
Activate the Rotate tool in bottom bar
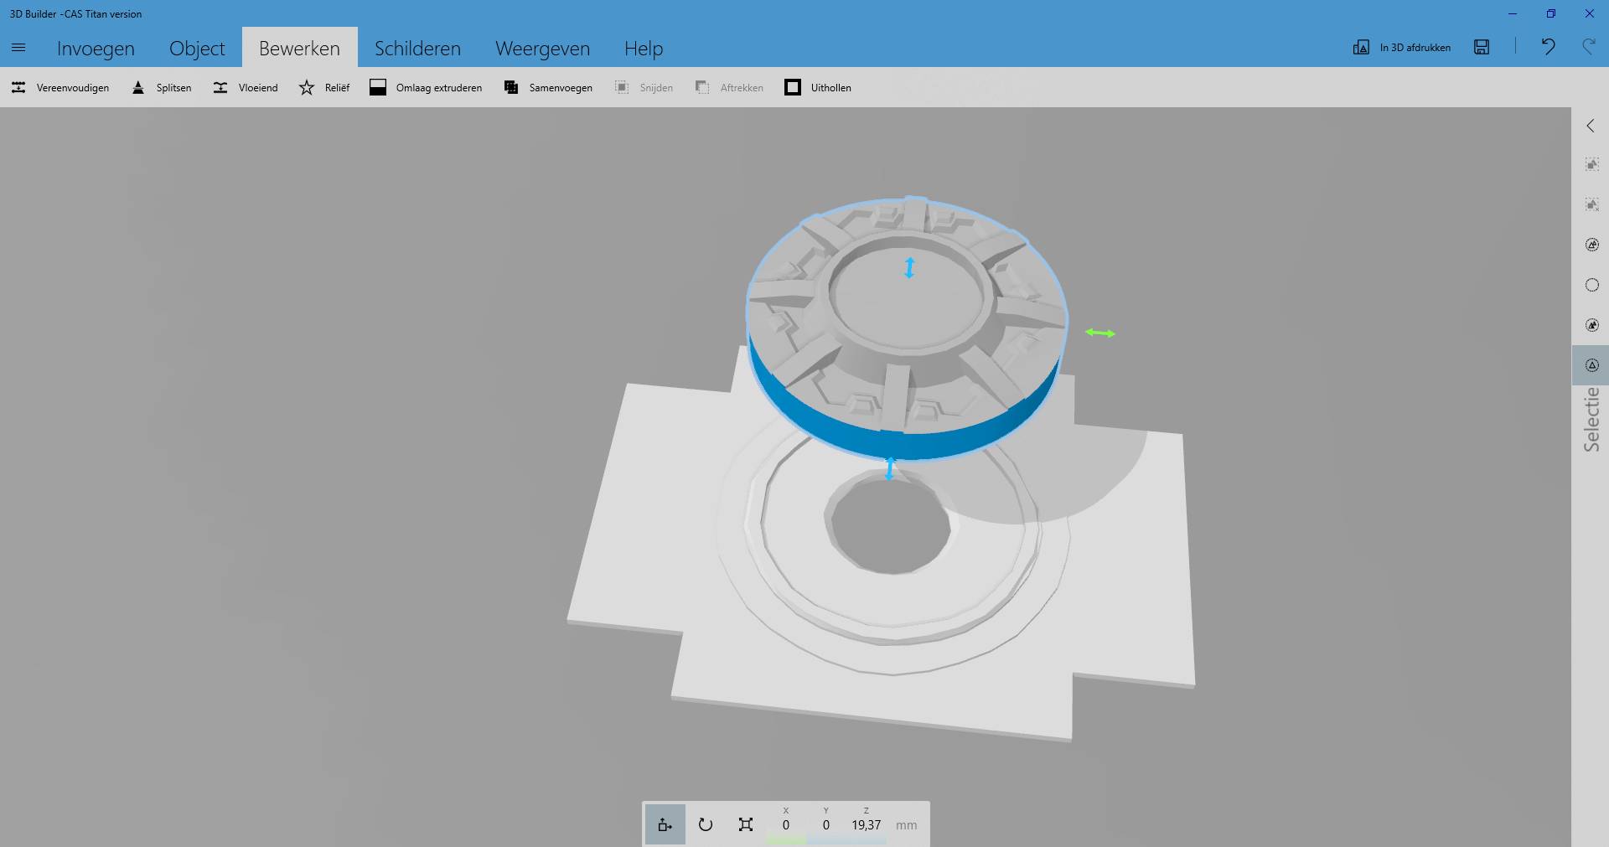tap(706, 824)
